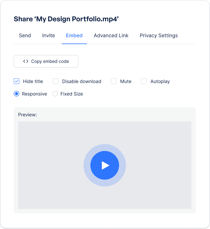Viewport: 210px width, 229px height.
Task: Turn on the Autoplay checkbox
Action: point(144,81)
